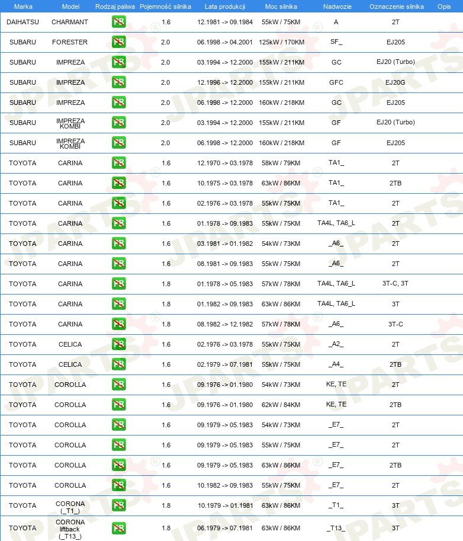Click fuel icon for Carina 3T-C, 3T row
The height and width of the screenshot is (541, 463).
click(x=118, y=284)
